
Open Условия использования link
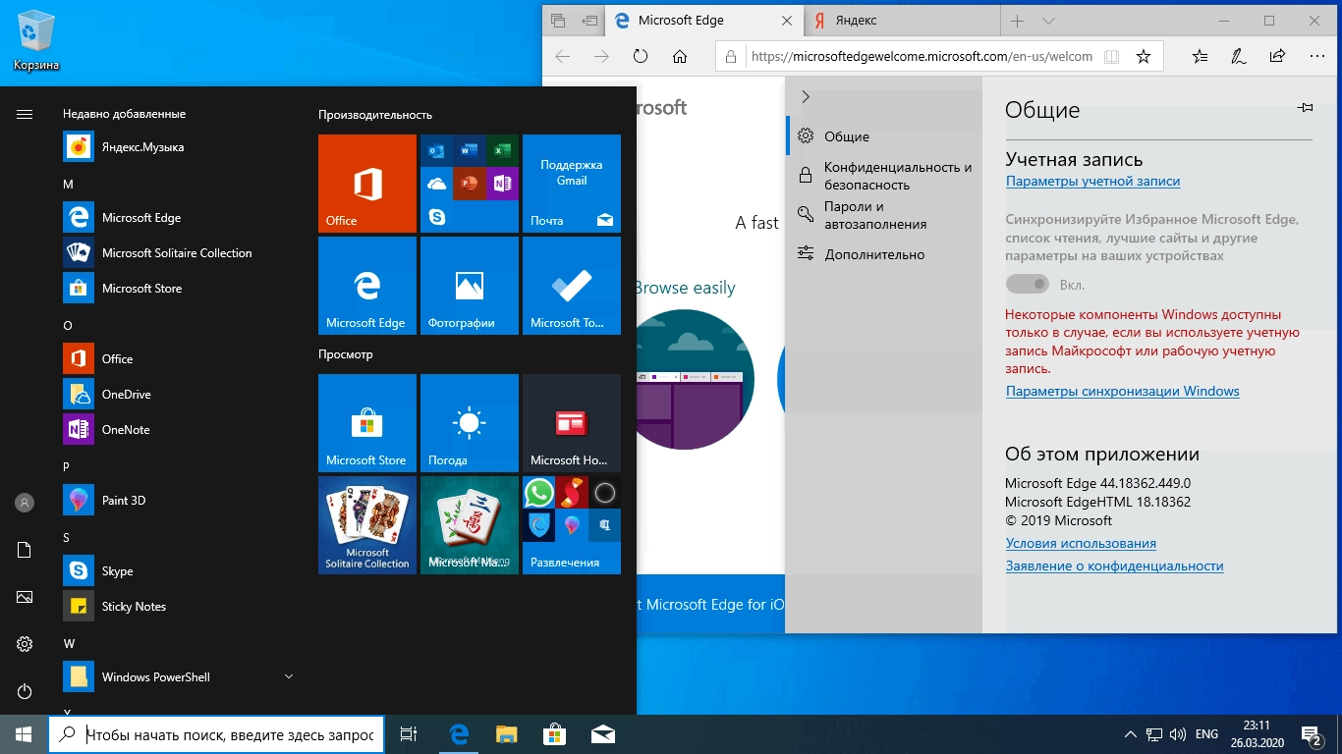tap(1081, 543)
